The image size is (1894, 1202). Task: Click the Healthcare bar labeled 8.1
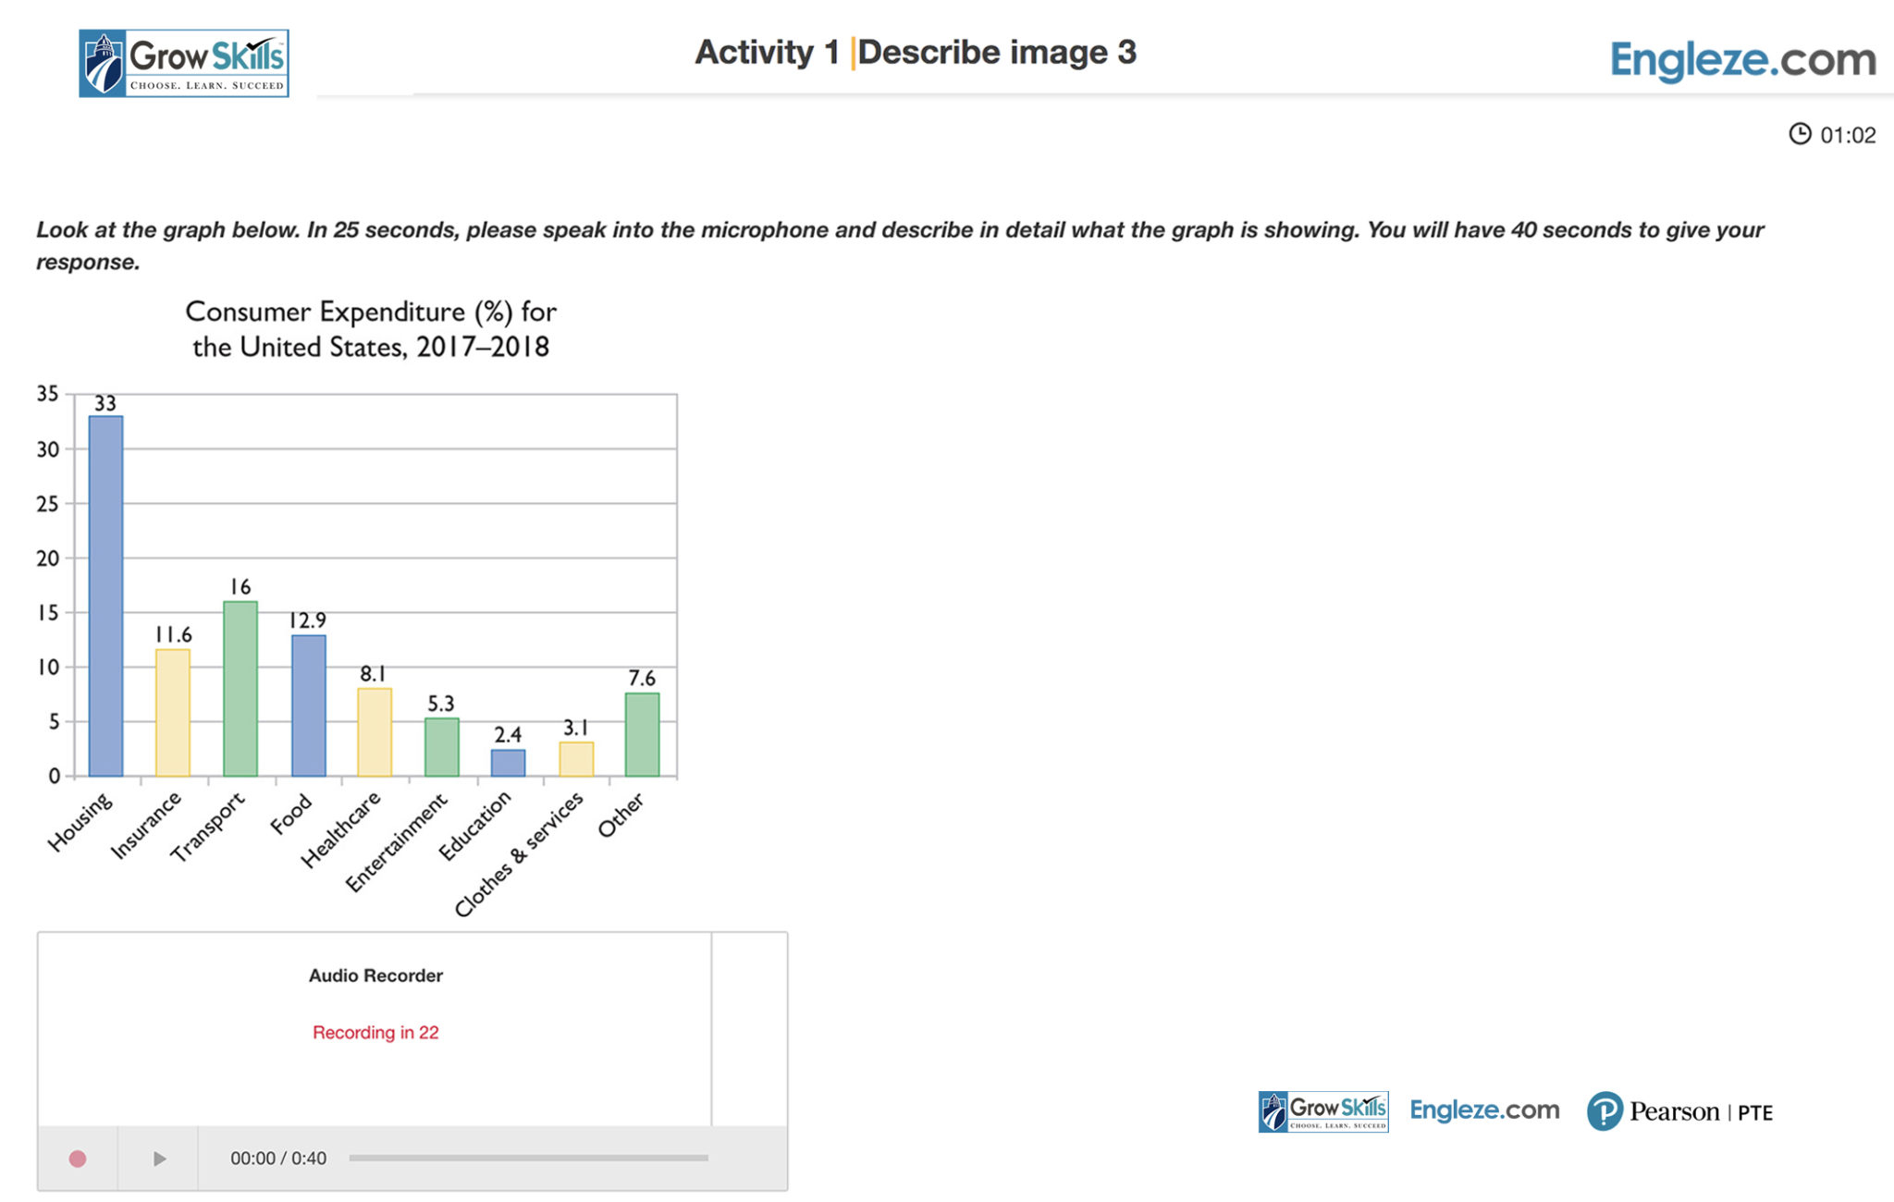(375, 732)
